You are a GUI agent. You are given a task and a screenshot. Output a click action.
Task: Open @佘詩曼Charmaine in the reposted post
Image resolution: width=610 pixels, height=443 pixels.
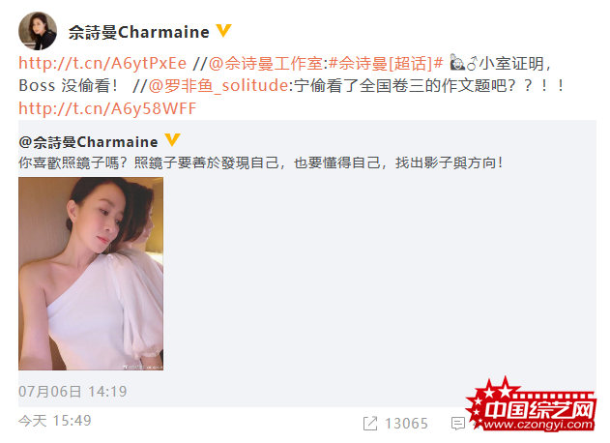click(x=88, y=142)
